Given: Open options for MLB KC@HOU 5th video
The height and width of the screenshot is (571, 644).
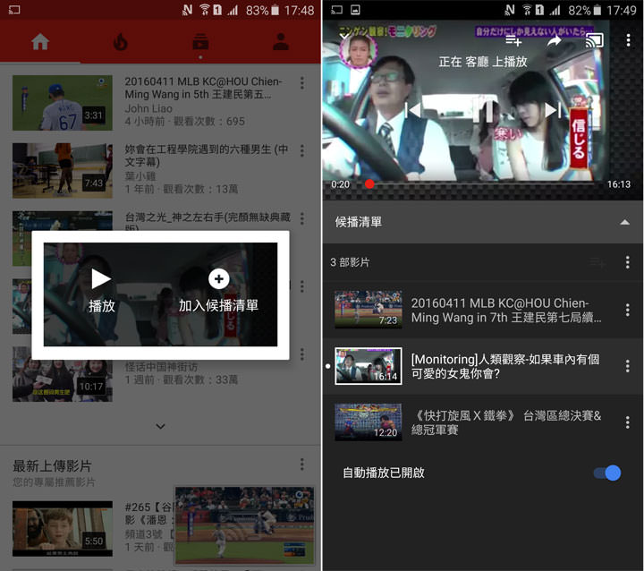Looking at the screenshot, I should click(x=302, y=82).
